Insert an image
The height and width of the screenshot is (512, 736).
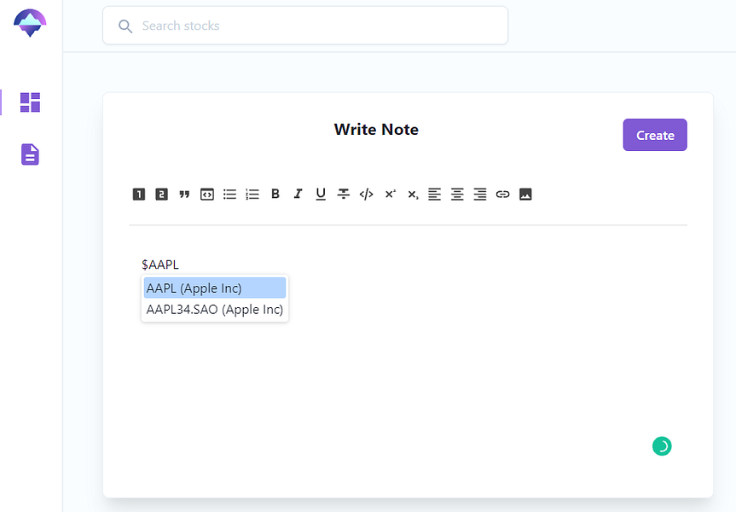click(525, 194)
